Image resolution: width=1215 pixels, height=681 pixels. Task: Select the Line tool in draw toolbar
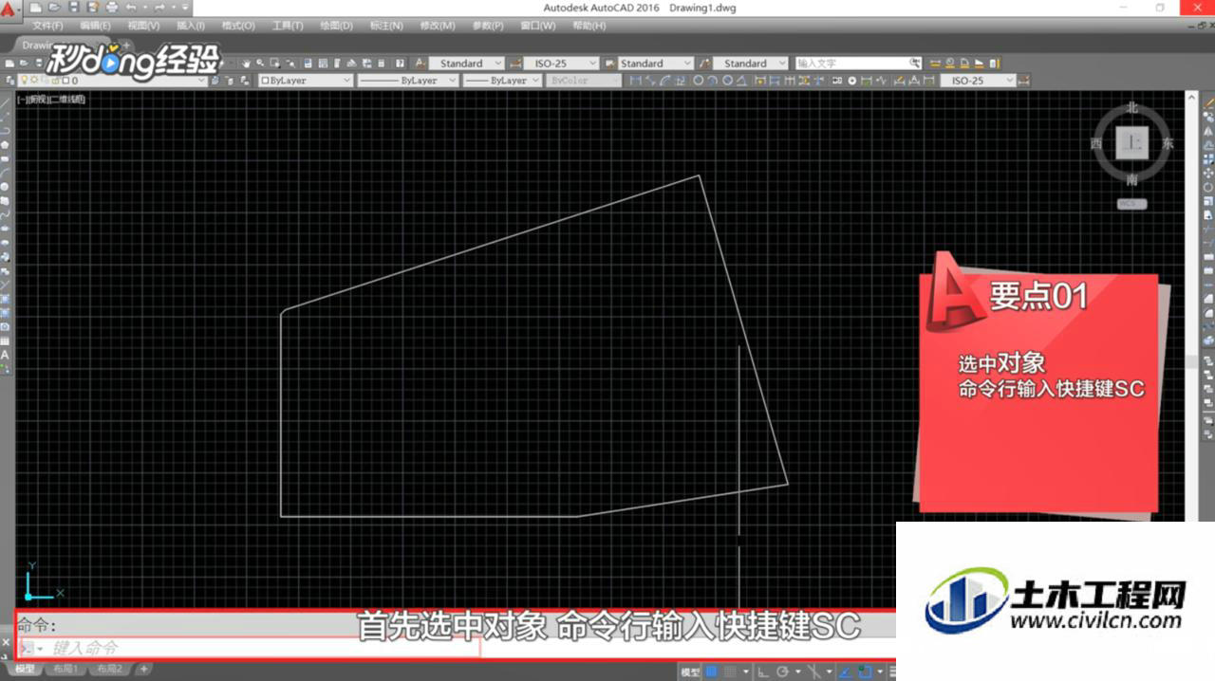(6, 101)
